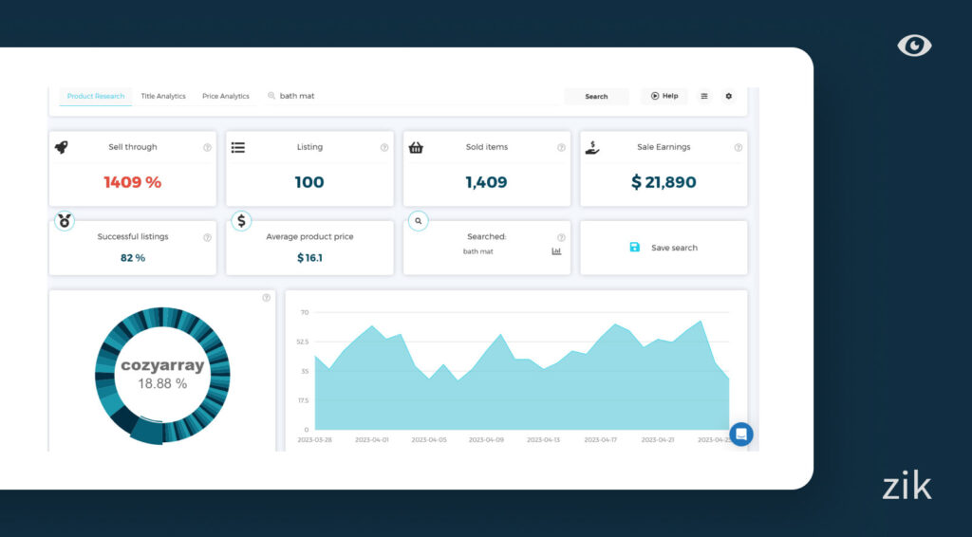Click the eye icon in top right corner
The width and height of the screenshot is (972, 537).
click(x=914, y=46)
